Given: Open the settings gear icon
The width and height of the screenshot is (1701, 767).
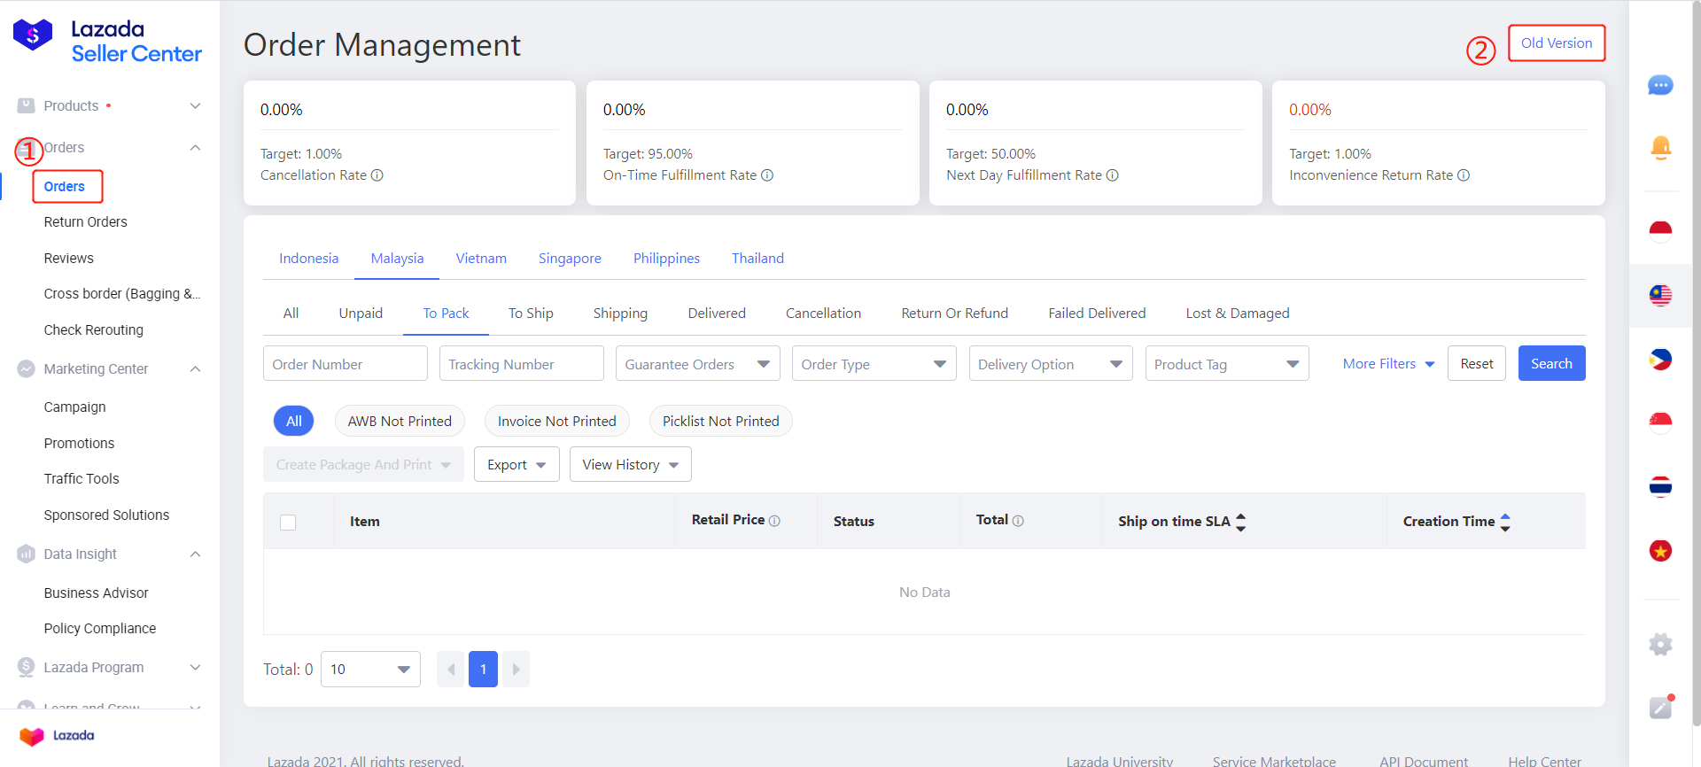Looking at the screenshot, I should point(1660,644).
